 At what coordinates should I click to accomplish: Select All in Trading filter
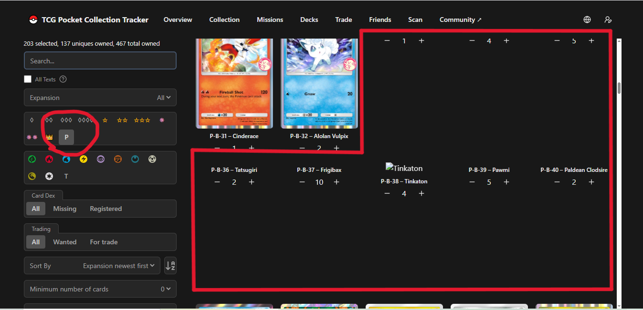[36, 242]
